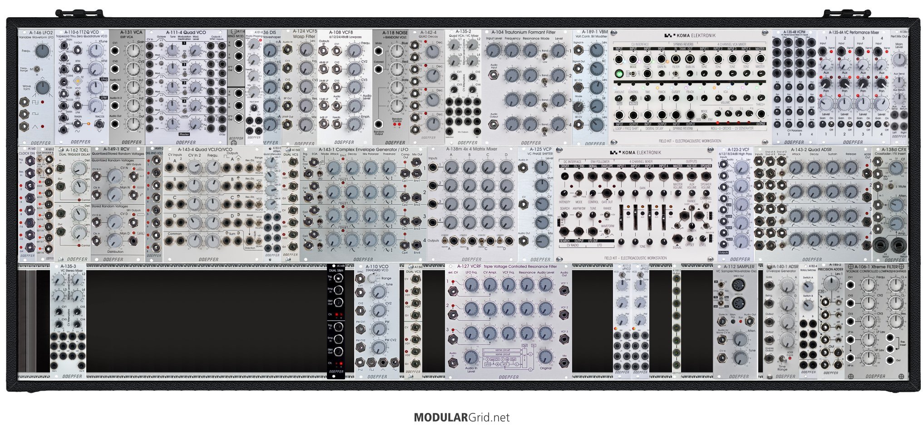Click the Audio Input jack on A-104 Trautonium filter
This screenshot has width=924, height=427.
coord(494,74)
